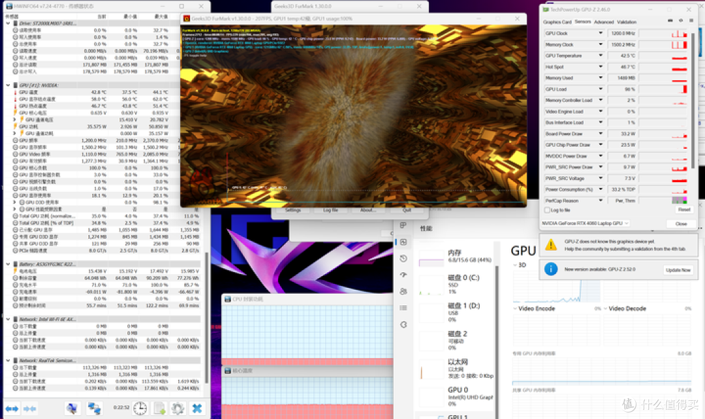Click HWiNFO blue X close-sensors icon
The height and width of the screenshot is (419, 705).
(x=197, y=408)
